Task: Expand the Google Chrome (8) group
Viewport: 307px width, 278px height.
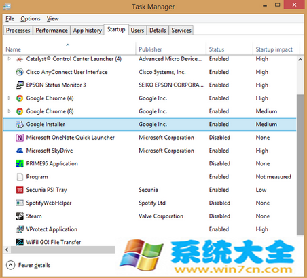Action: click(9, 111)
